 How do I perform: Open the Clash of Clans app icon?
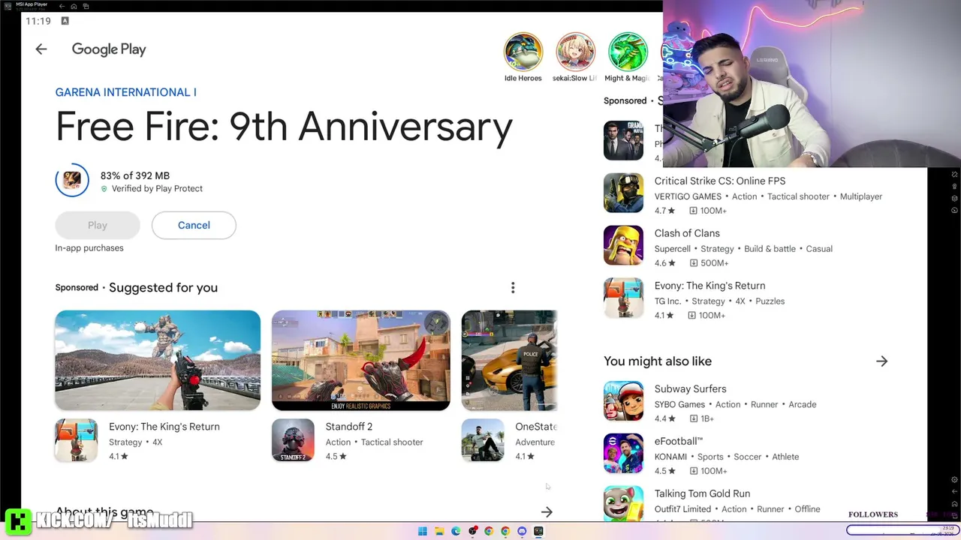623,245
